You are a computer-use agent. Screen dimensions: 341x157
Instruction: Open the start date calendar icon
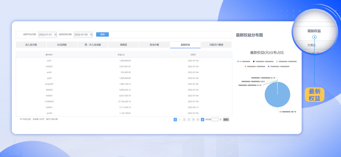[55, 35]
